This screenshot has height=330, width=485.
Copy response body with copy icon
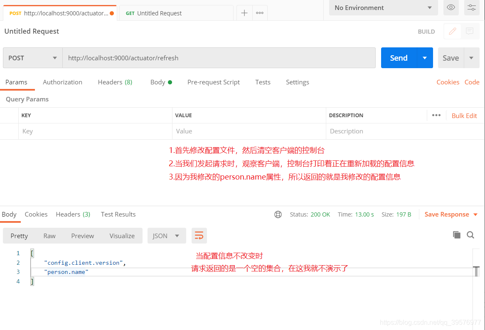[457, 235]
